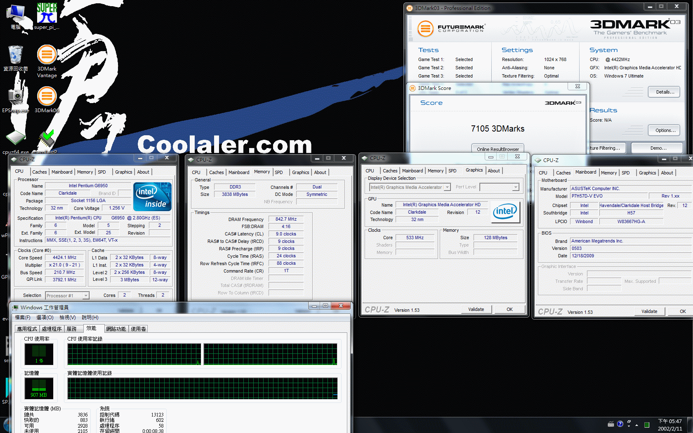Image resolution: width=693 pixels, height=433 pixels.
Task: Switch to SPD tab in Memory window
Action: 279,172
